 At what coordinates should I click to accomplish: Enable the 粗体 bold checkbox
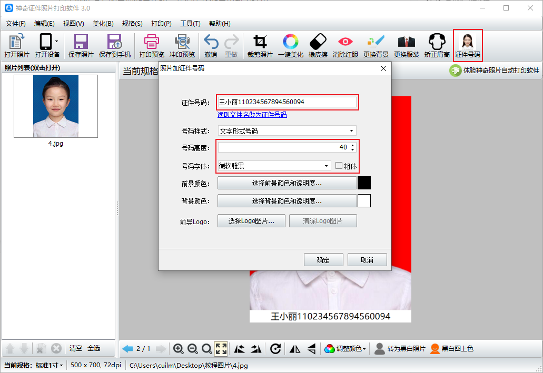pyautogui.click(x=339, y=166)
